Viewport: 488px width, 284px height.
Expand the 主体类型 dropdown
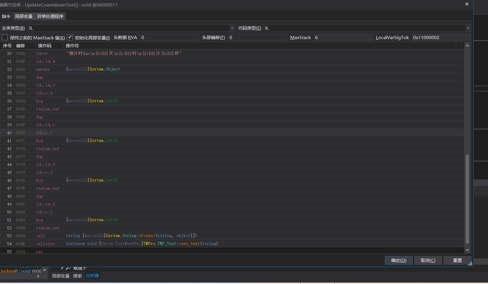click(232, 28)
